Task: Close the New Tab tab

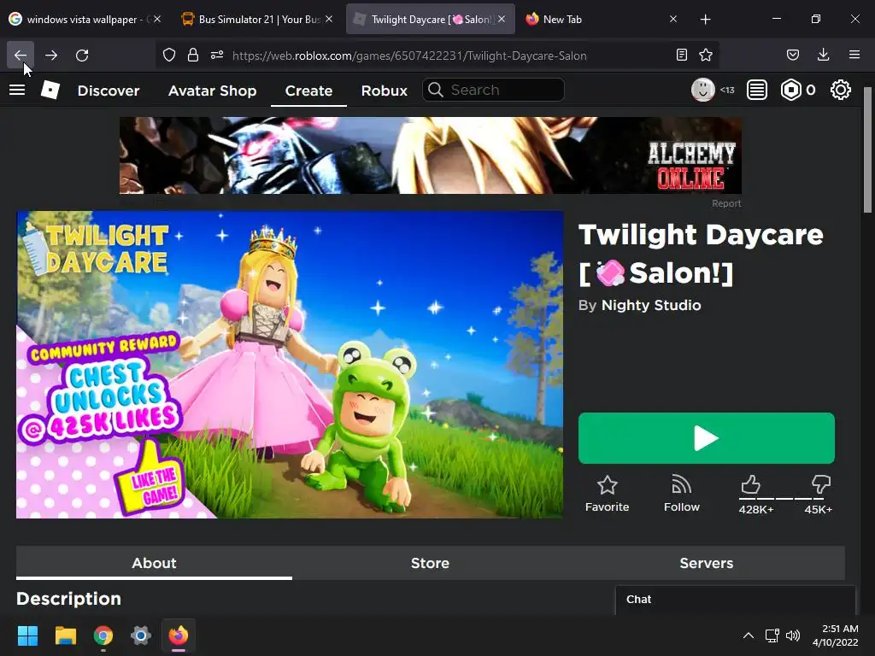Action: tap(673, 19)
